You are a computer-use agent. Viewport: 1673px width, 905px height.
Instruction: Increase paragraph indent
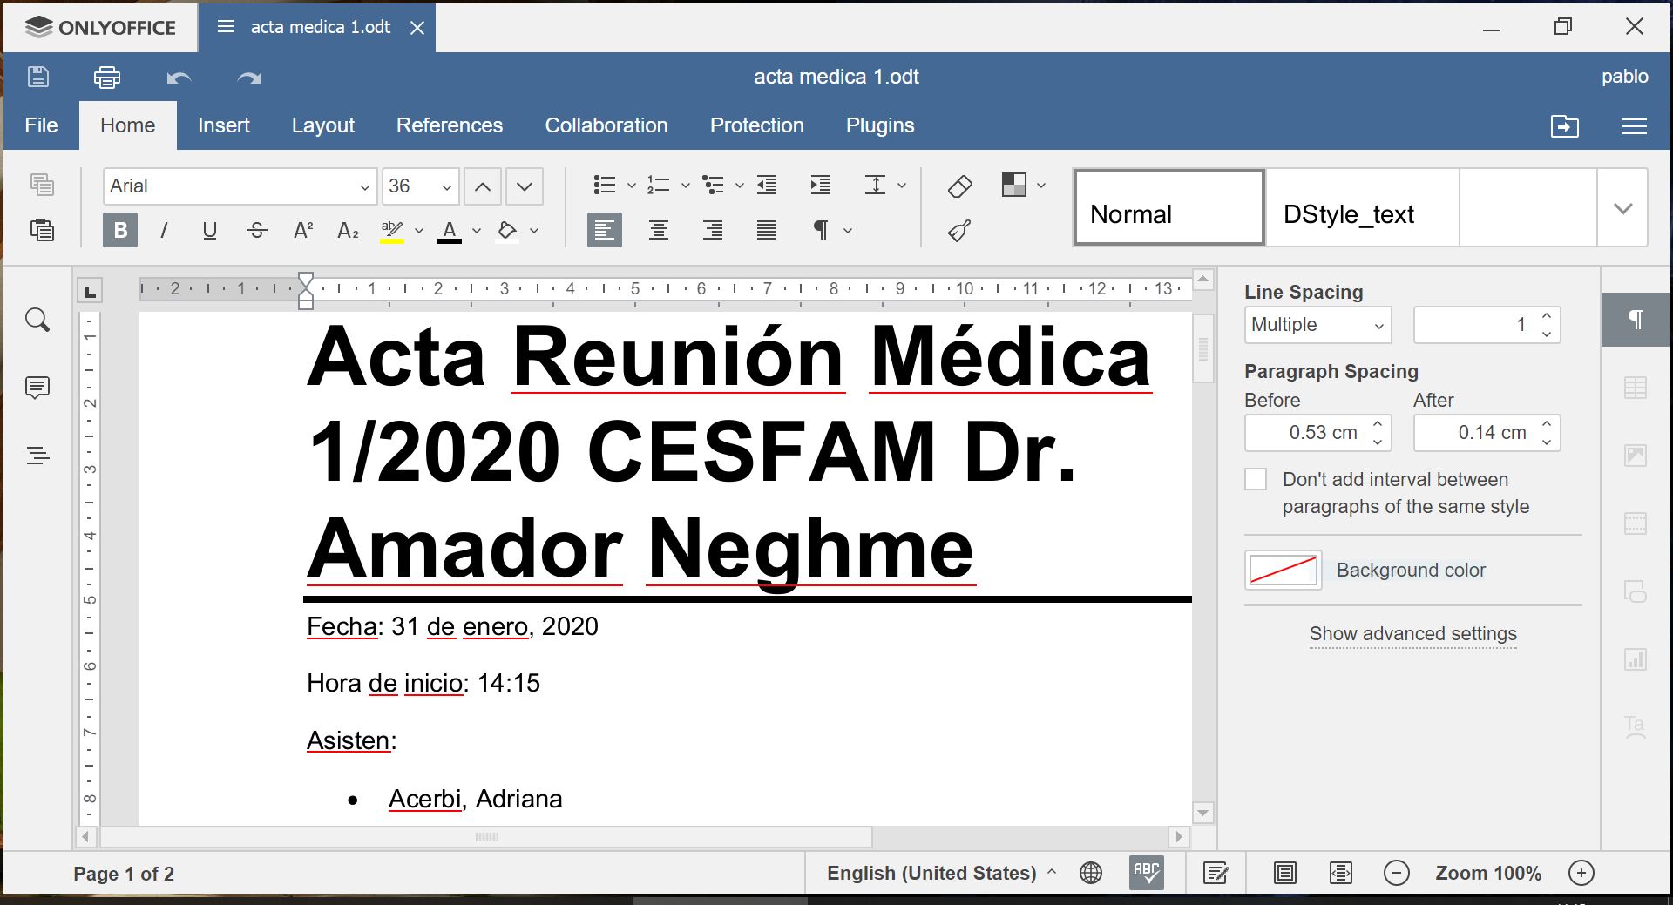tap(820, 185)
